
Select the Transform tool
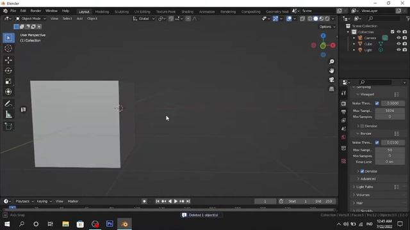coord(8,91)
